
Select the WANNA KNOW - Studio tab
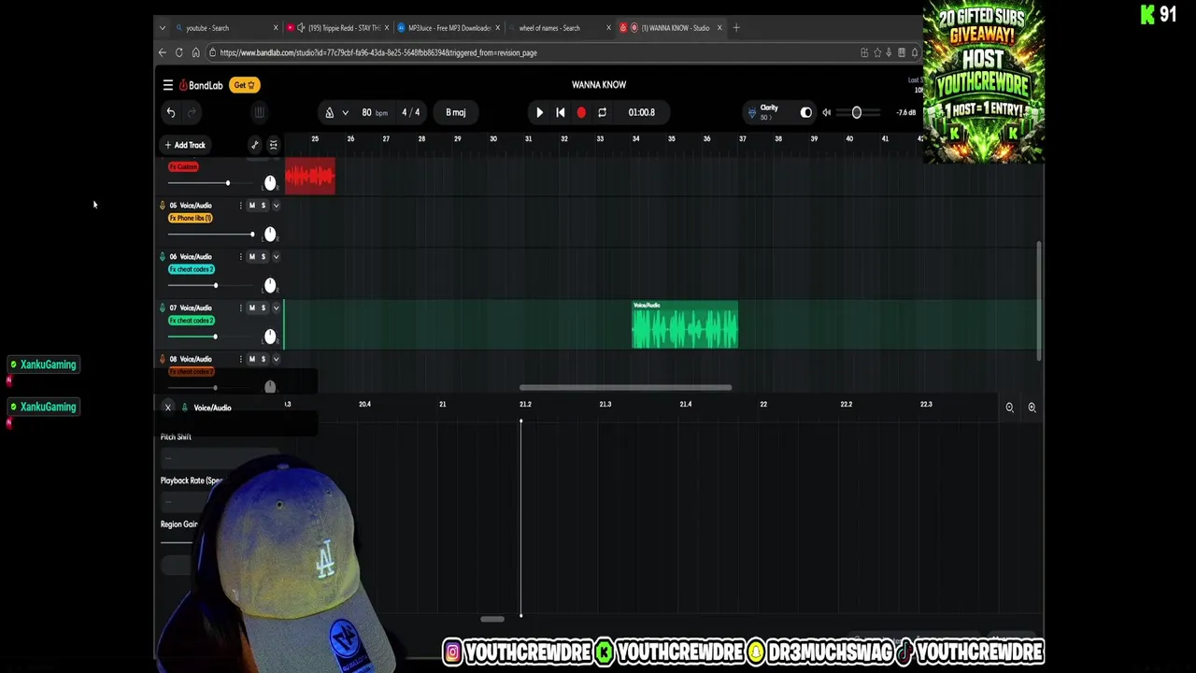click(x=669, y=28)
